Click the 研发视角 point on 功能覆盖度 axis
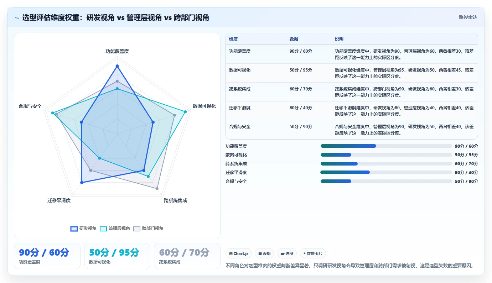Image resolution: width=492 pixels, height=283 pixels. [x=117, y=66]
